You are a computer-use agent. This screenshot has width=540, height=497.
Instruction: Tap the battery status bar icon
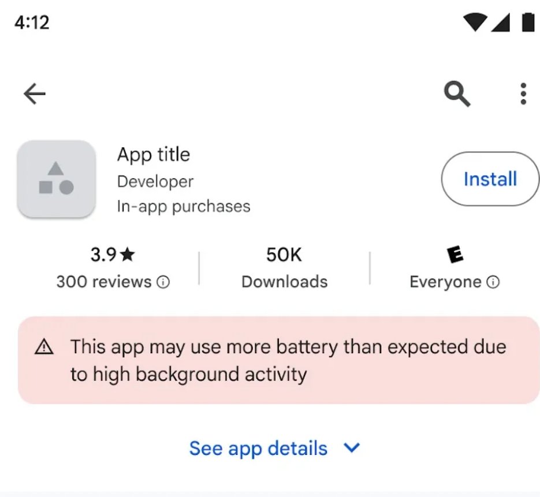[528, 23]
